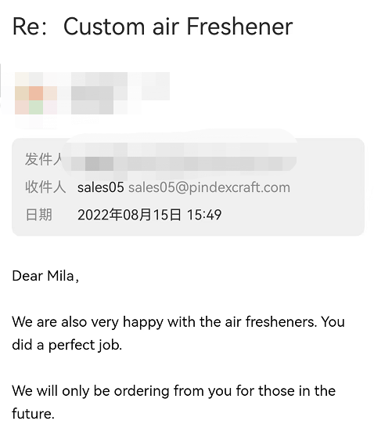
Task: Open the sales05@pindexcraft.com email address
Action: click(x=209, y=187)
